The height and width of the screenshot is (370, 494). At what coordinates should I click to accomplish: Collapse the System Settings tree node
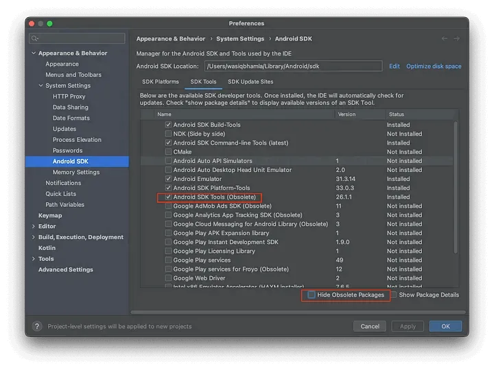click(40, 85)
